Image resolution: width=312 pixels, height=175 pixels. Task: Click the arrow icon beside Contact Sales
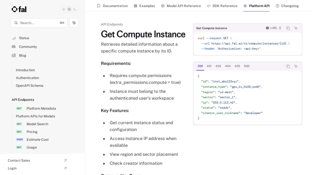(x=65, y=160)
